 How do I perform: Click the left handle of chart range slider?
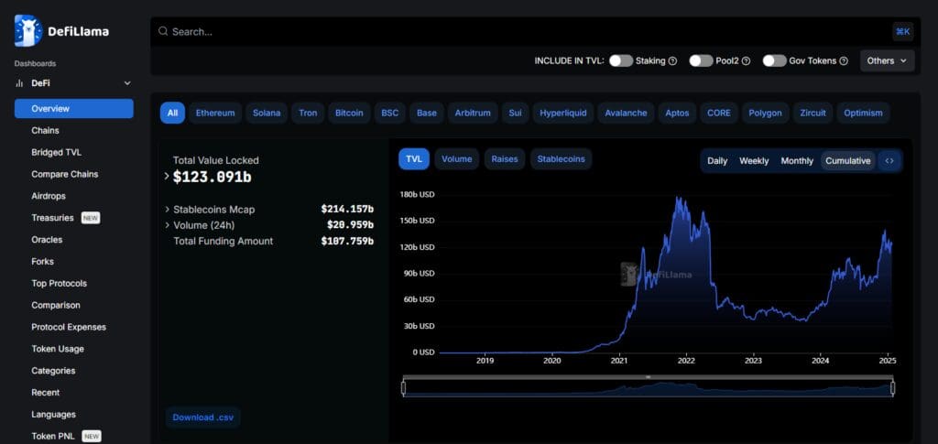coord(403,388)
